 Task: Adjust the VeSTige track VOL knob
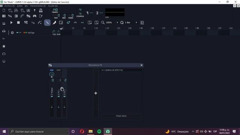[x=54, y=32]
